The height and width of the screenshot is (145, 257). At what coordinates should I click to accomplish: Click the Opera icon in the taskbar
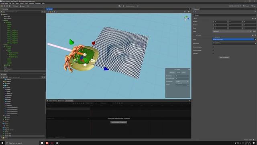[x=52, y=143]
